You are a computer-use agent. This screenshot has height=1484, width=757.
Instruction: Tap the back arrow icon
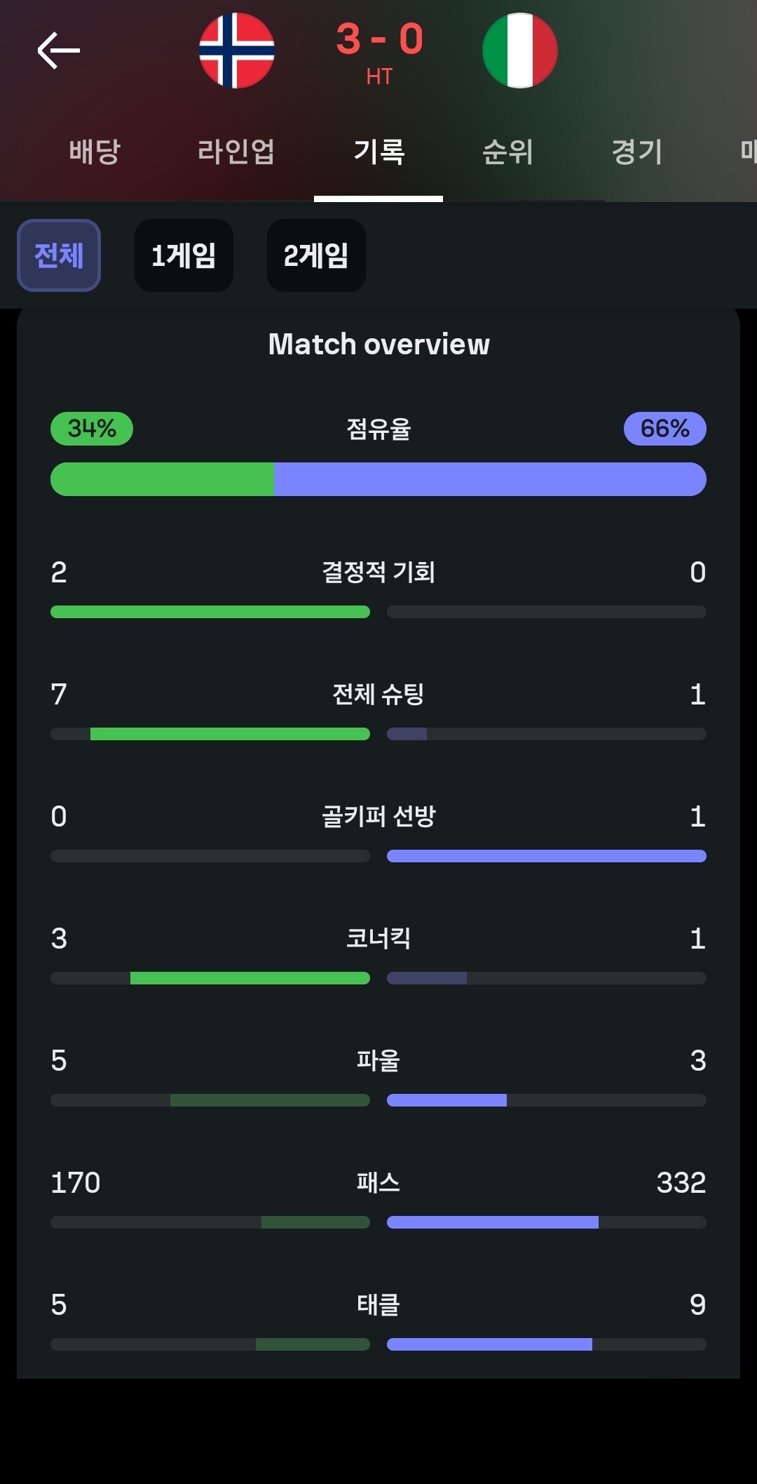tap(59, 51)
